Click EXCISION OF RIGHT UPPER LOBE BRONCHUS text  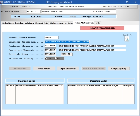[97, 85]
